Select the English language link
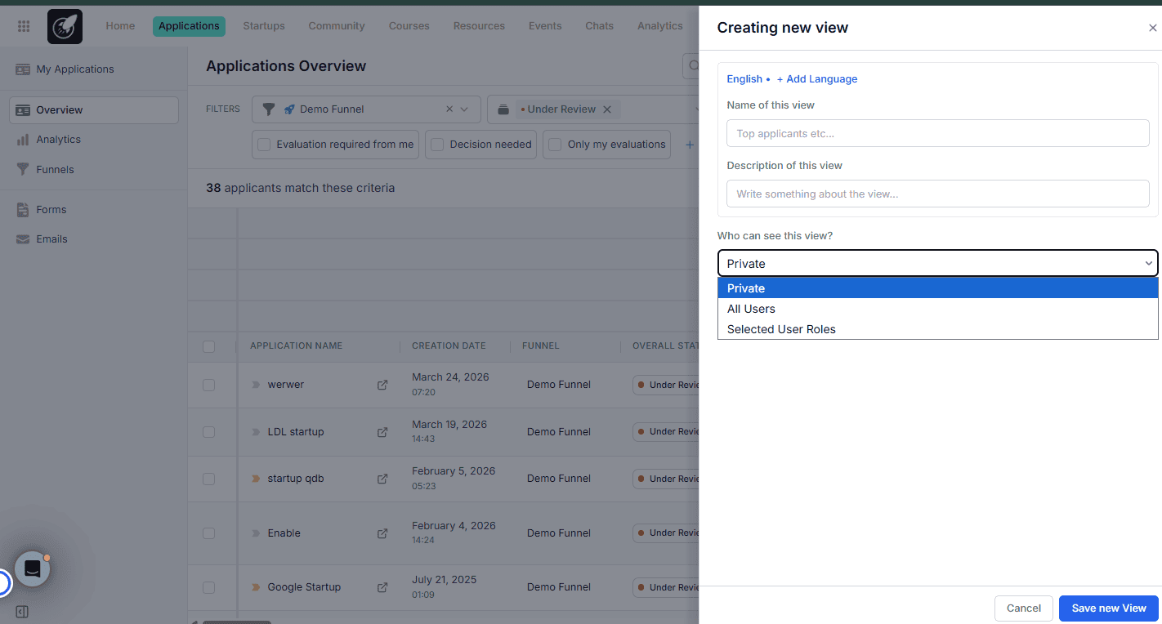 [x=744, y=79]
